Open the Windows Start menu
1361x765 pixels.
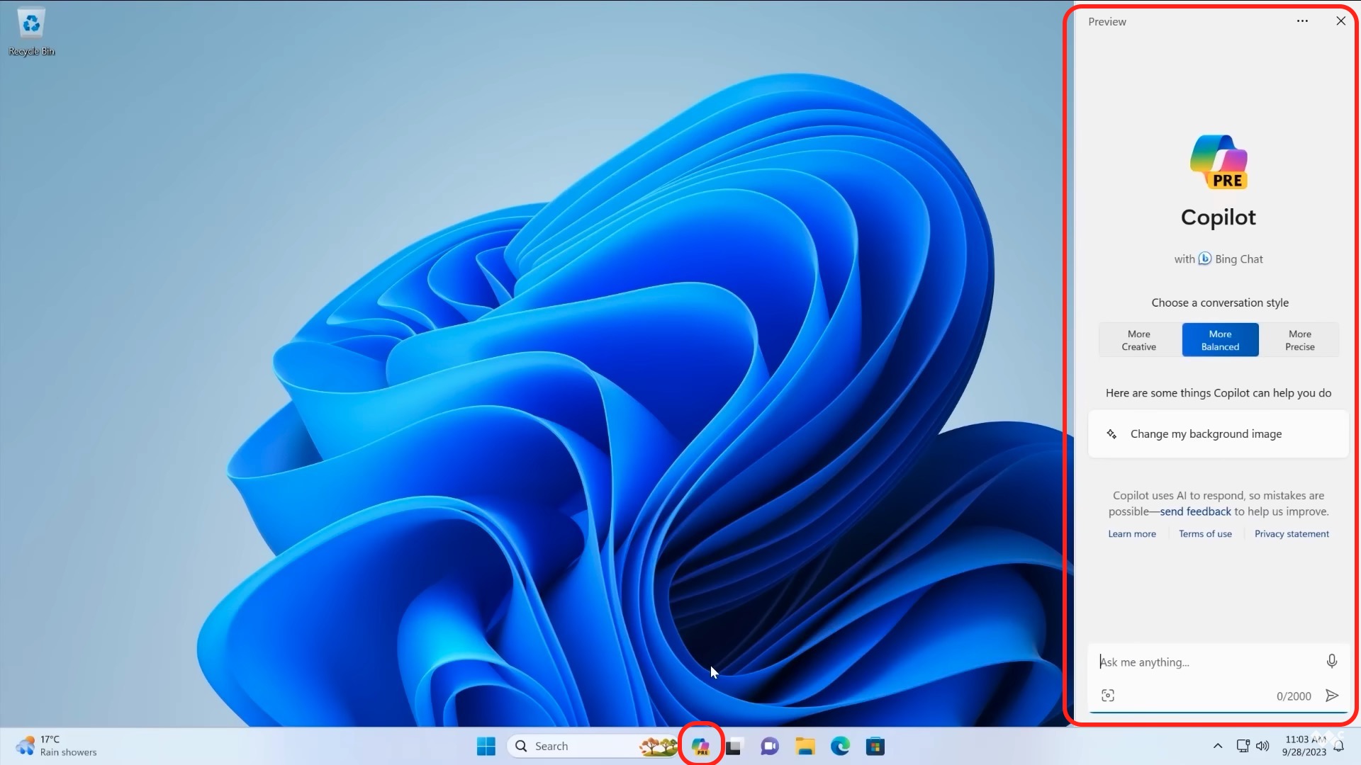[486, 746]
